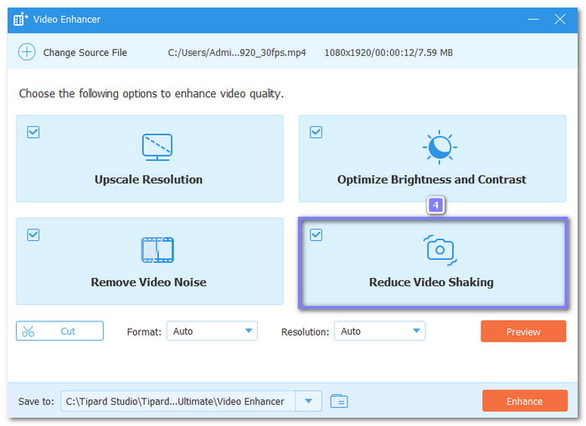This screenshot has width=586, height=426.
Task: Click the Cut button
Action: (59, 331)
